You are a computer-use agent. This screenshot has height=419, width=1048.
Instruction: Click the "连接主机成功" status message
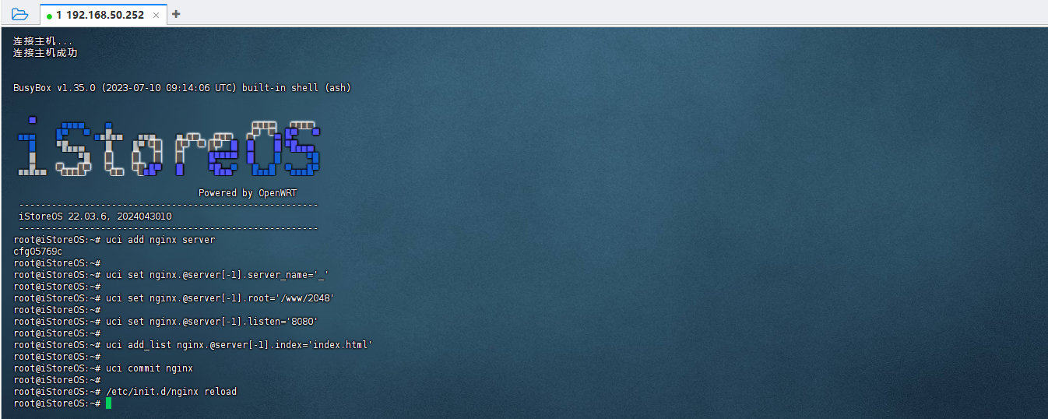point(45,53)
